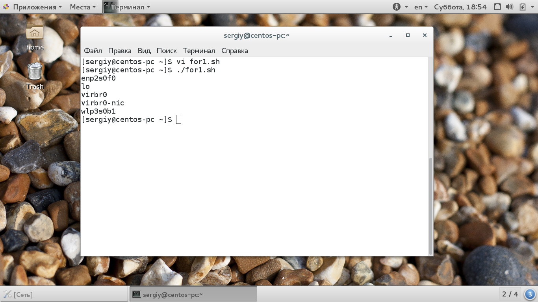Click the terminal icon in top panel
This screenshot has height=302, width=538.
(x=110, y=7)
